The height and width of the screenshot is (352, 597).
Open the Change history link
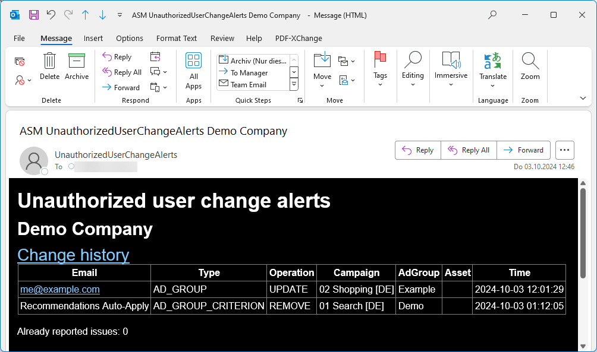pos(73,255)
